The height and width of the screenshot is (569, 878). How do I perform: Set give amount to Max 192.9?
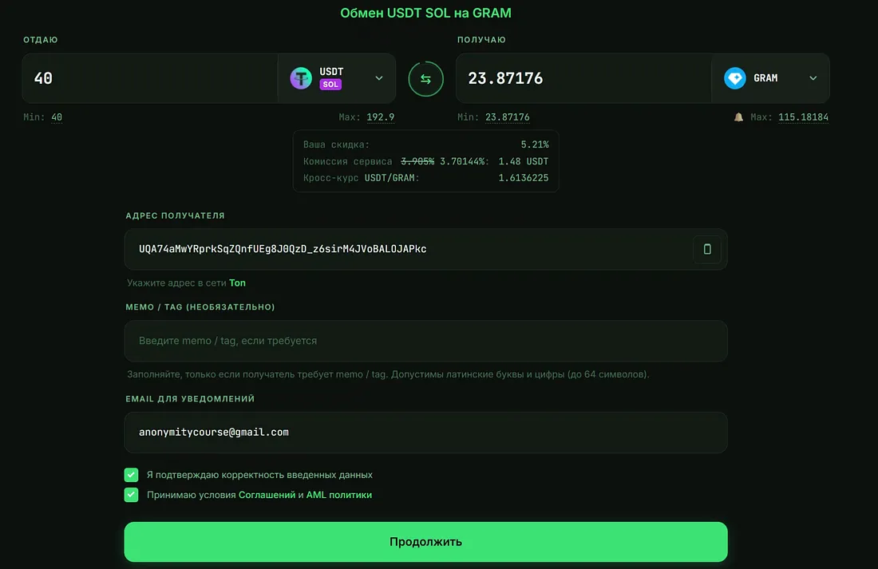[380, 117]
